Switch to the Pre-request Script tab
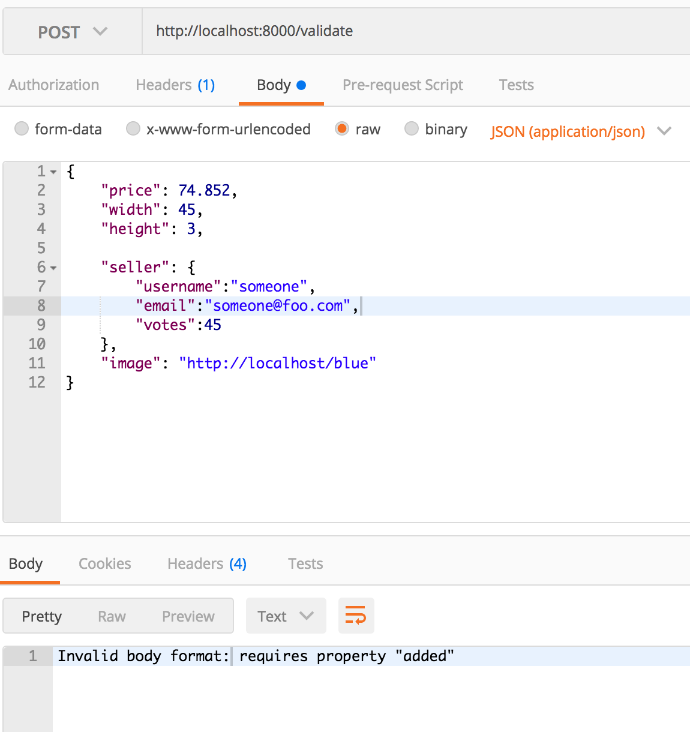 (x=403, y=85)
